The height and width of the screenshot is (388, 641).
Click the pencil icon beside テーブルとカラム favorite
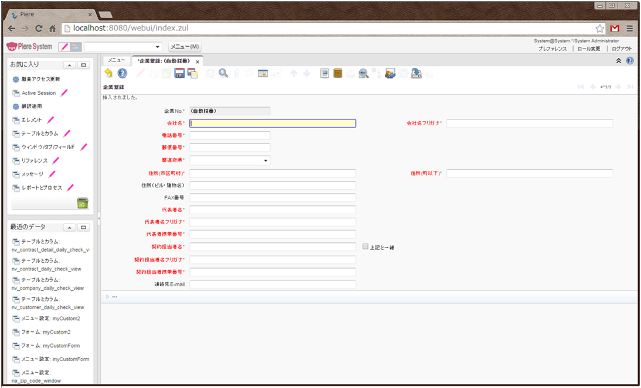[x=67, y=133]
